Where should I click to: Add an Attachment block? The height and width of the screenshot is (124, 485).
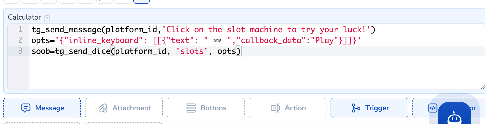pyautogui.click(x=124, y=108)
